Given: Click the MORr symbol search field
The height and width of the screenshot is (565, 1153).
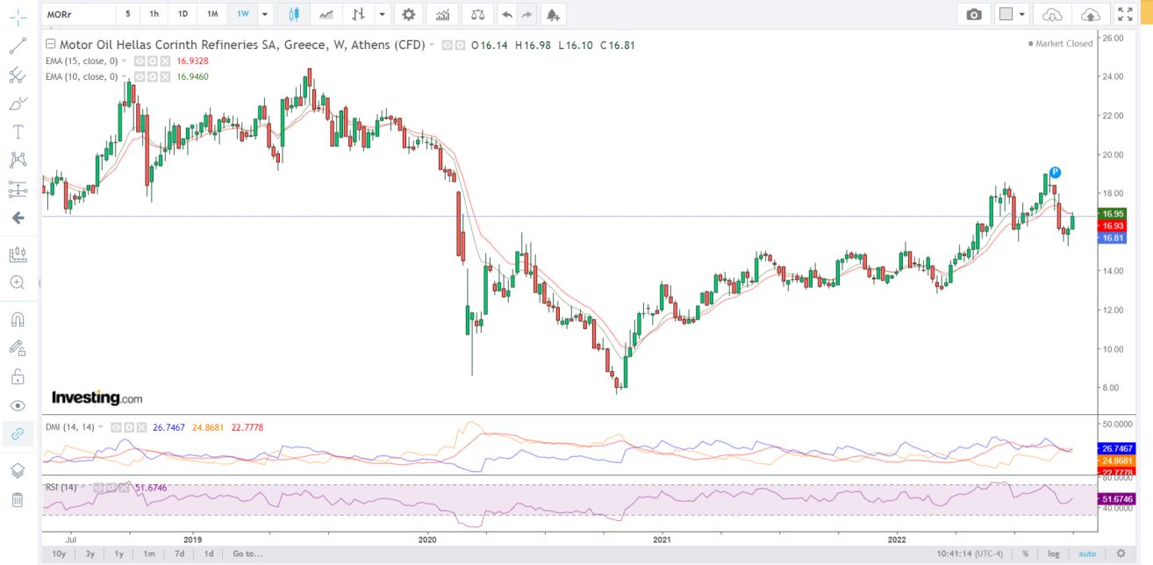Looking at the screenshot, I should click(79, 14).
